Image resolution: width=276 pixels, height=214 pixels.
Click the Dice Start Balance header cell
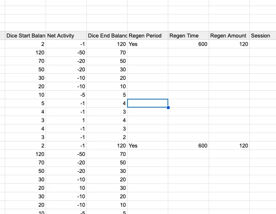pyautogui.click(x=25, y=35)
